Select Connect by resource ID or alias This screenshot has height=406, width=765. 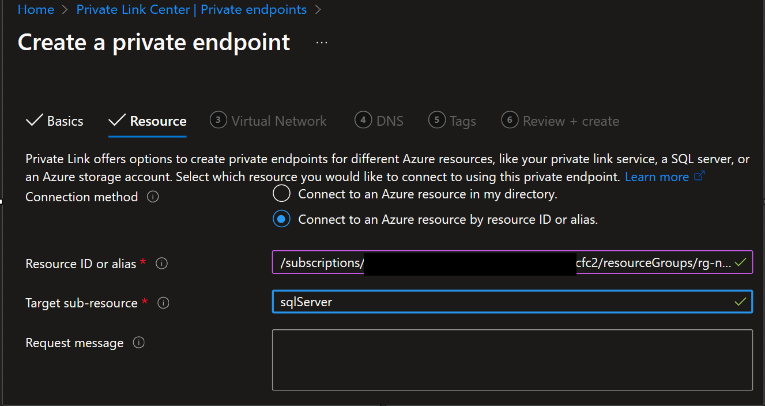point(281,219)
